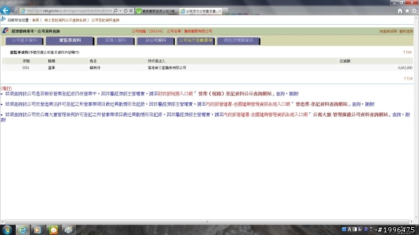The image size is (419, 235).
Task: Click the TOP link above the table
Action: point(407,52)
